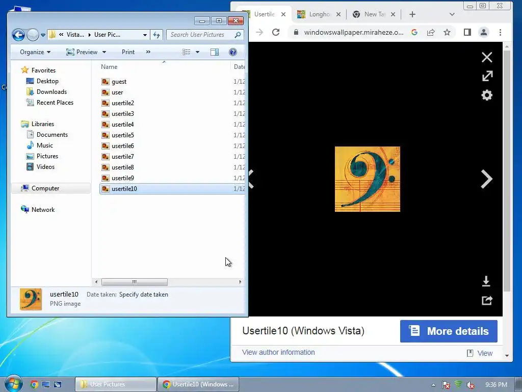Open the Documents library
Image resolution: width=522 pixels, height=392 pixels.
[52, 135]
